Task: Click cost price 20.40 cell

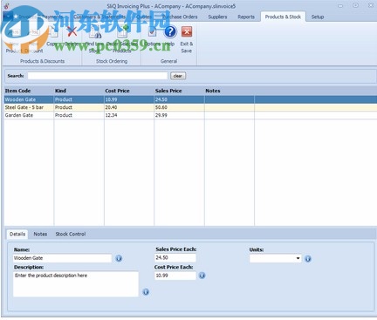Action: click(129, 107)
